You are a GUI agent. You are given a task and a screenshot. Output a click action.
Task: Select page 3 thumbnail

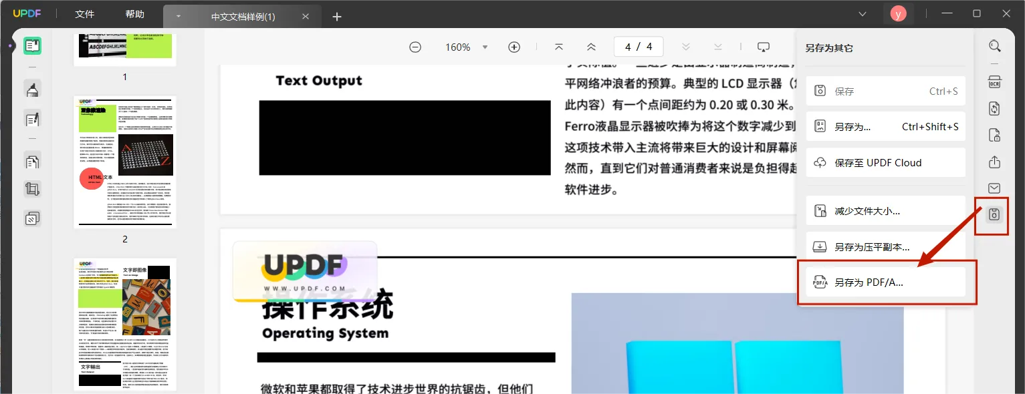tap(125, 325)
